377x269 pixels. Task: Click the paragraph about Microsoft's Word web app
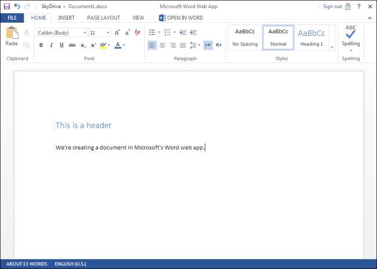coord(130,147)
